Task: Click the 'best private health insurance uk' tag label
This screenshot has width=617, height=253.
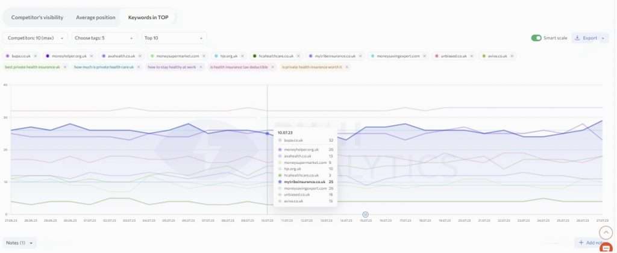Action: pos(33,67)
